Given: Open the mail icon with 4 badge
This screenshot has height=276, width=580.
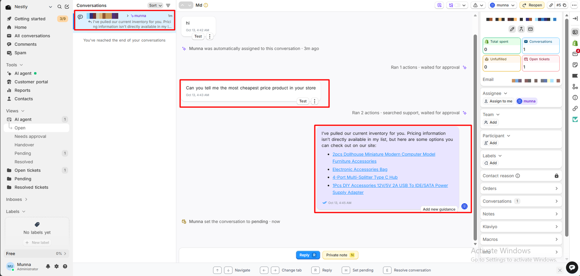Looking at the screenshot, I should coord(575,54).
